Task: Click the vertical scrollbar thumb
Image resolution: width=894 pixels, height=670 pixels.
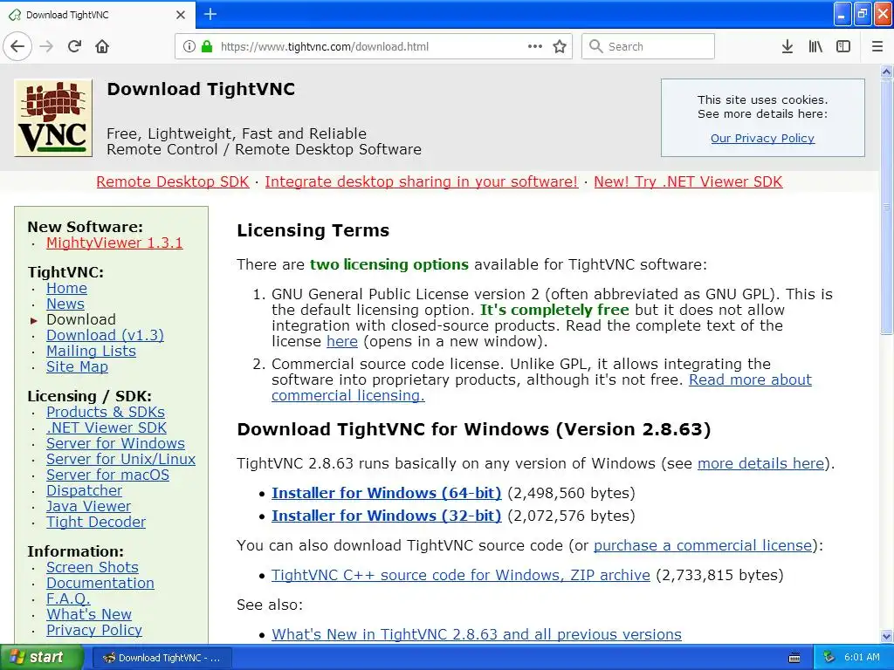Action: pos(886,208)
